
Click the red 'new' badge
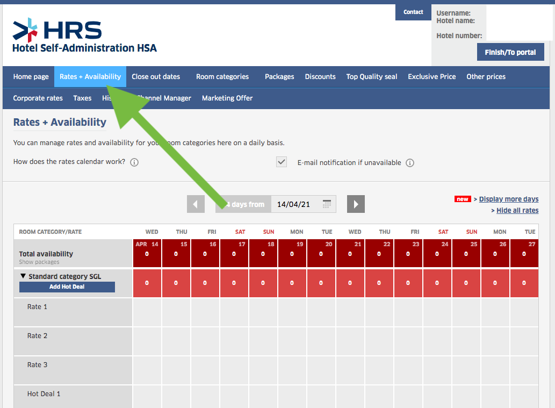(463, 199)
